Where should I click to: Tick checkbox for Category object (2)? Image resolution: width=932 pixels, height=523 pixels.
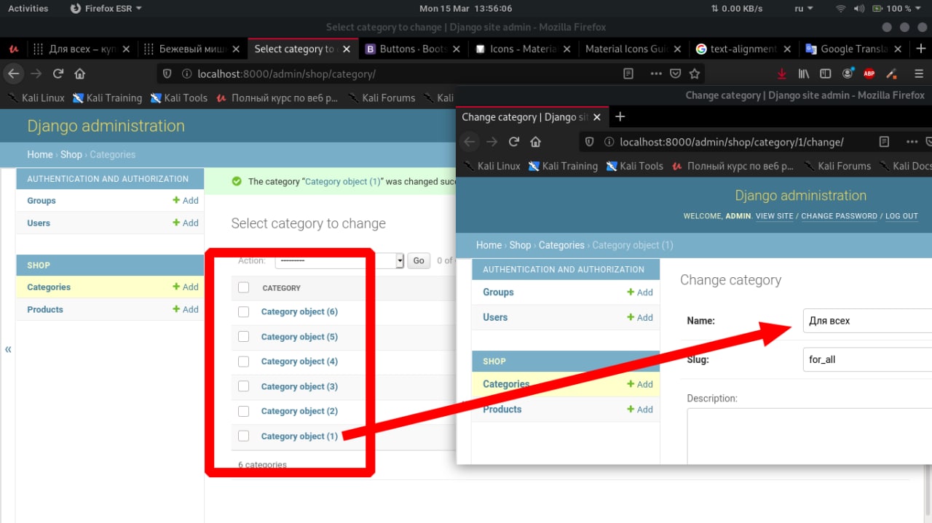click(244, 410)
